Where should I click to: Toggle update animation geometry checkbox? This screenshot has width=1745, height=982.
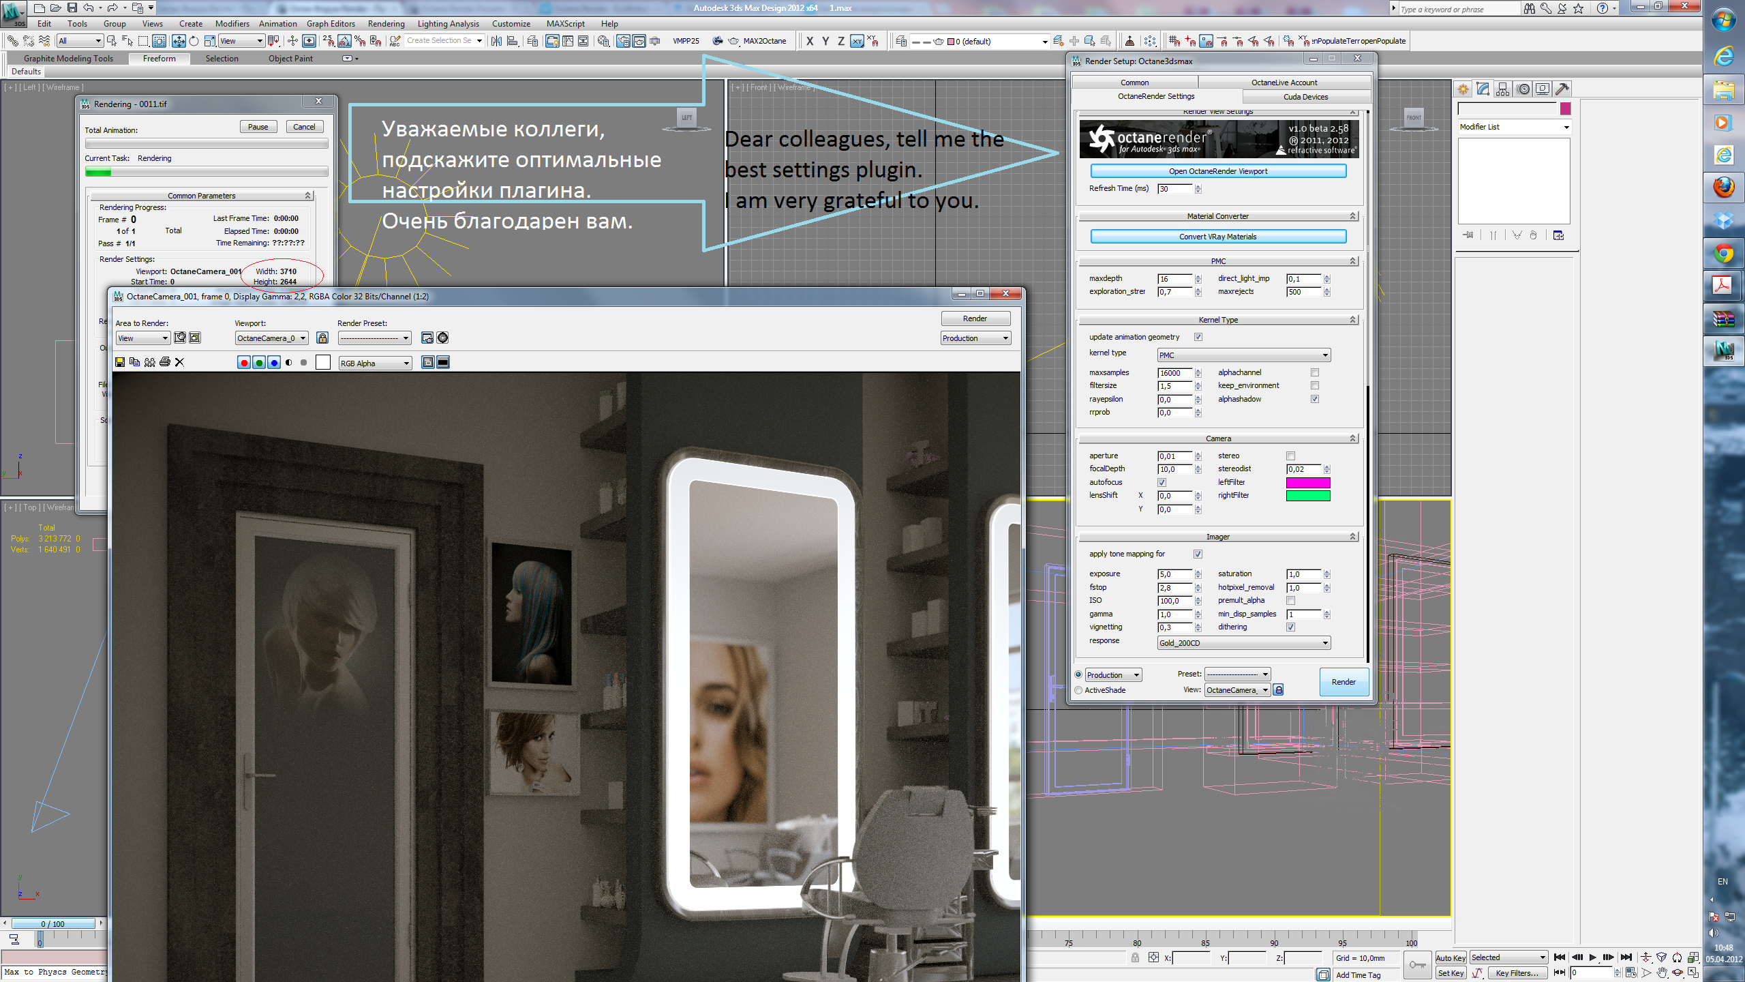(1198, 337)
